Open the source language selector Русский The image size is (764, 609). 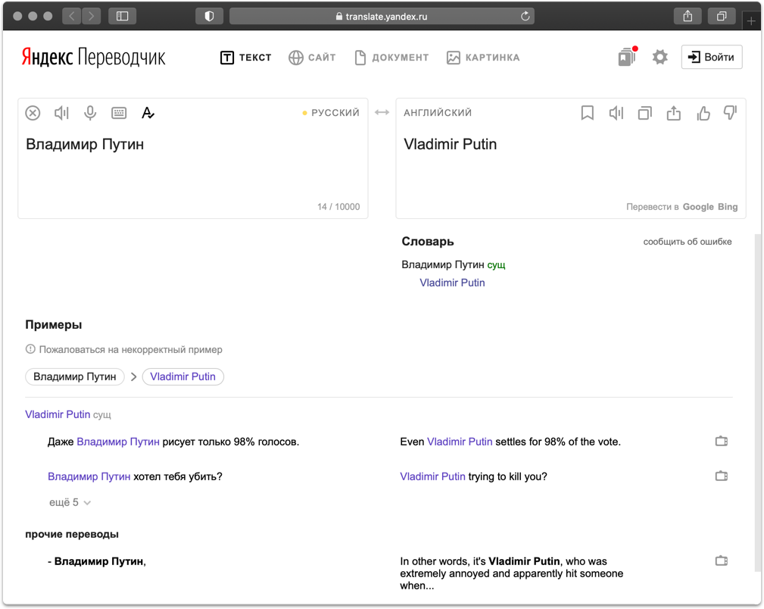click(335, 113)
